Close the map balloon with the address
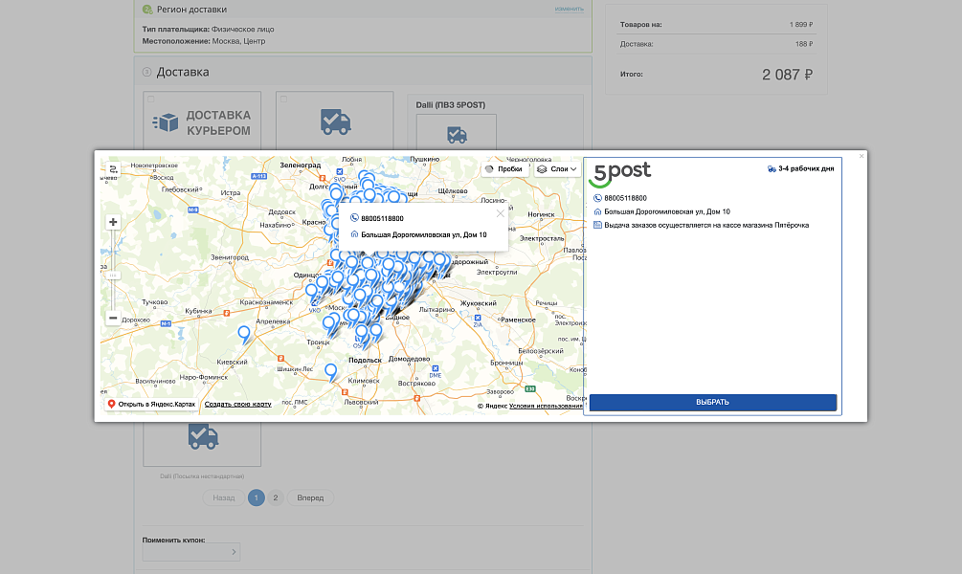This screenshot has width=962, height=574. [x=500, y=213]
